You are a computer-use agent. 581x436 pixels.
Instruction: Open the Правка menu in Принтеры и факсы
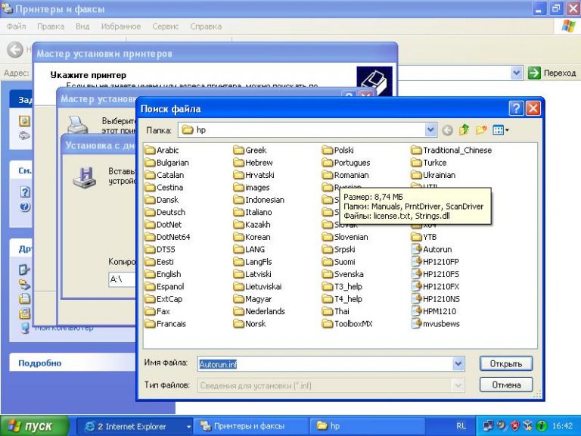click(x=51, y=26)
